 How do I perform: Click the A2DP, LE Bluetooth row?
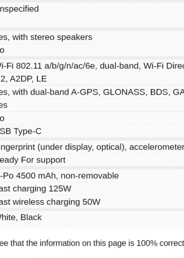click(92, 79)
